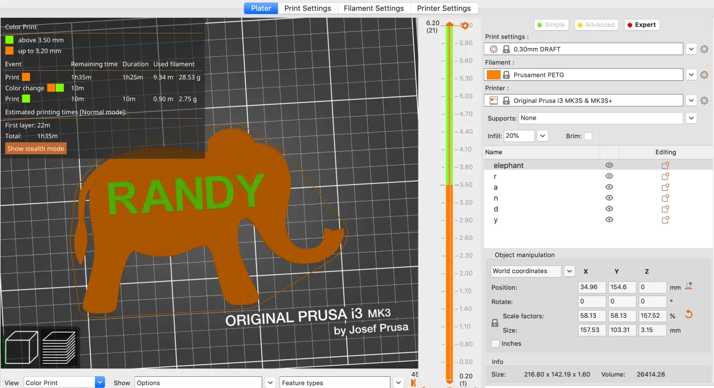Click green swatch for above 3.50 mm legend
This screenshot has height=388, width=714.
point(9,40)
